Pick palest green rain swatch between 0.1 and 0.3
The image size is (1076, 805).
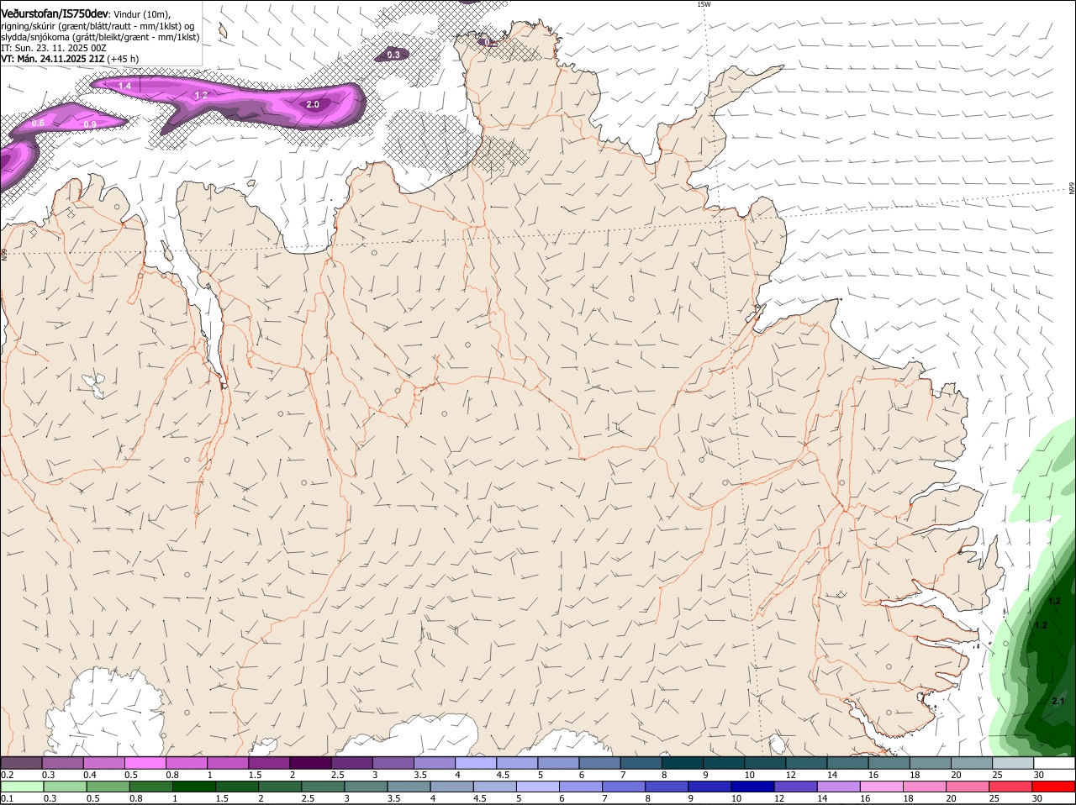click(x=23, y=787)
